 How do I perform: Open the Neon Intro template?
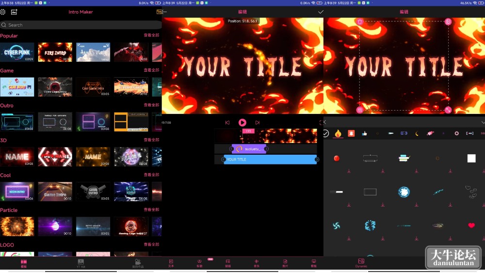coord(17,192)
